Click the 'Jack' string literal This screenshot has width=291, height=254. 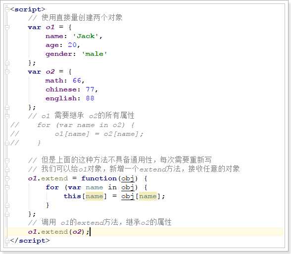pos(86,36)
